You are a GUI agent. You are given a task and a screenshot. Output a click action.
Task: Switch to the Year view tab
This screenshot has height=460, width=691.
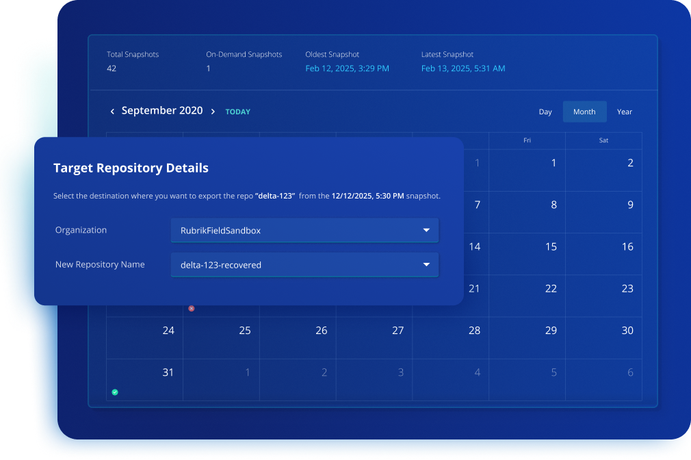pos(625,112)
